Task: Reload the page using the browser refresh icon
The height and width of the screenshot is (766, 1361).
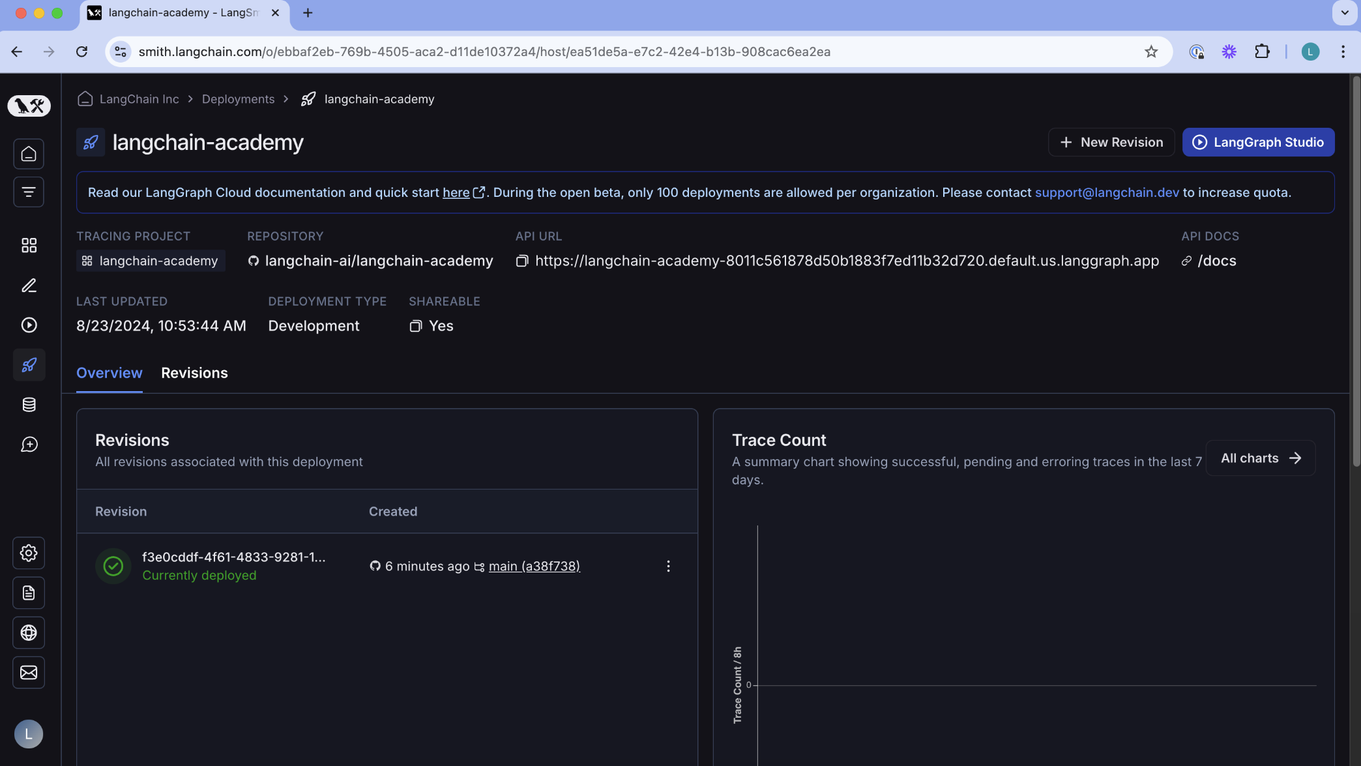Action: click(x=81, y=52)
